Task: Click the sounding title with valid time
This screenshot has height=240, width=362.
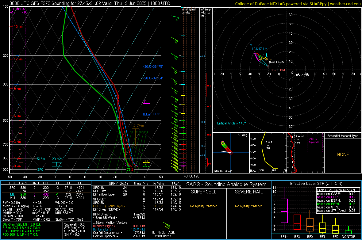Action: coord(90,3)
